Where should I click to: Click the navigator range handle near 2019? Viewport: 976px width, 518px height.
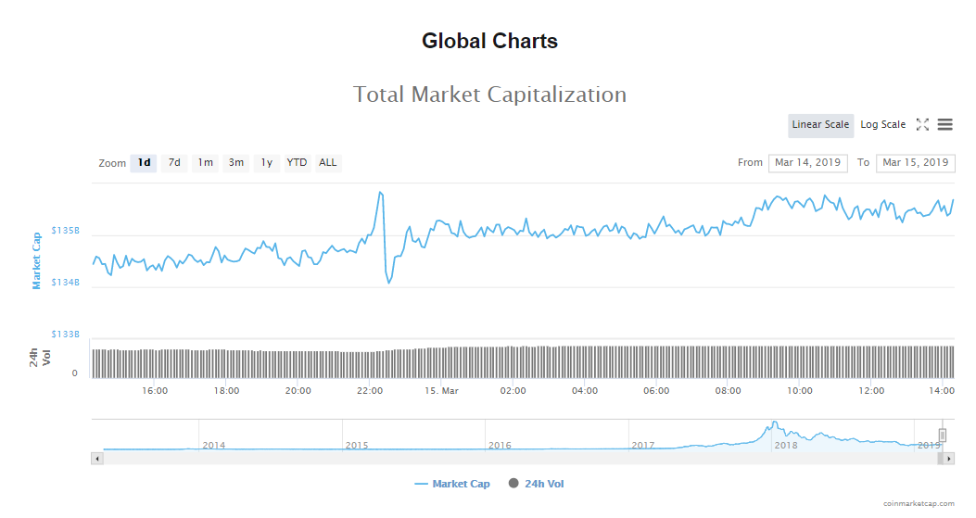click(943, 435)
